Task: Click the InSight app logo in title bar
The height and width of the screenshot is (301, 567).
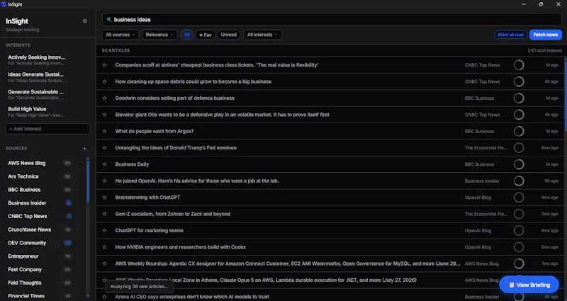Action: (4, 4)
